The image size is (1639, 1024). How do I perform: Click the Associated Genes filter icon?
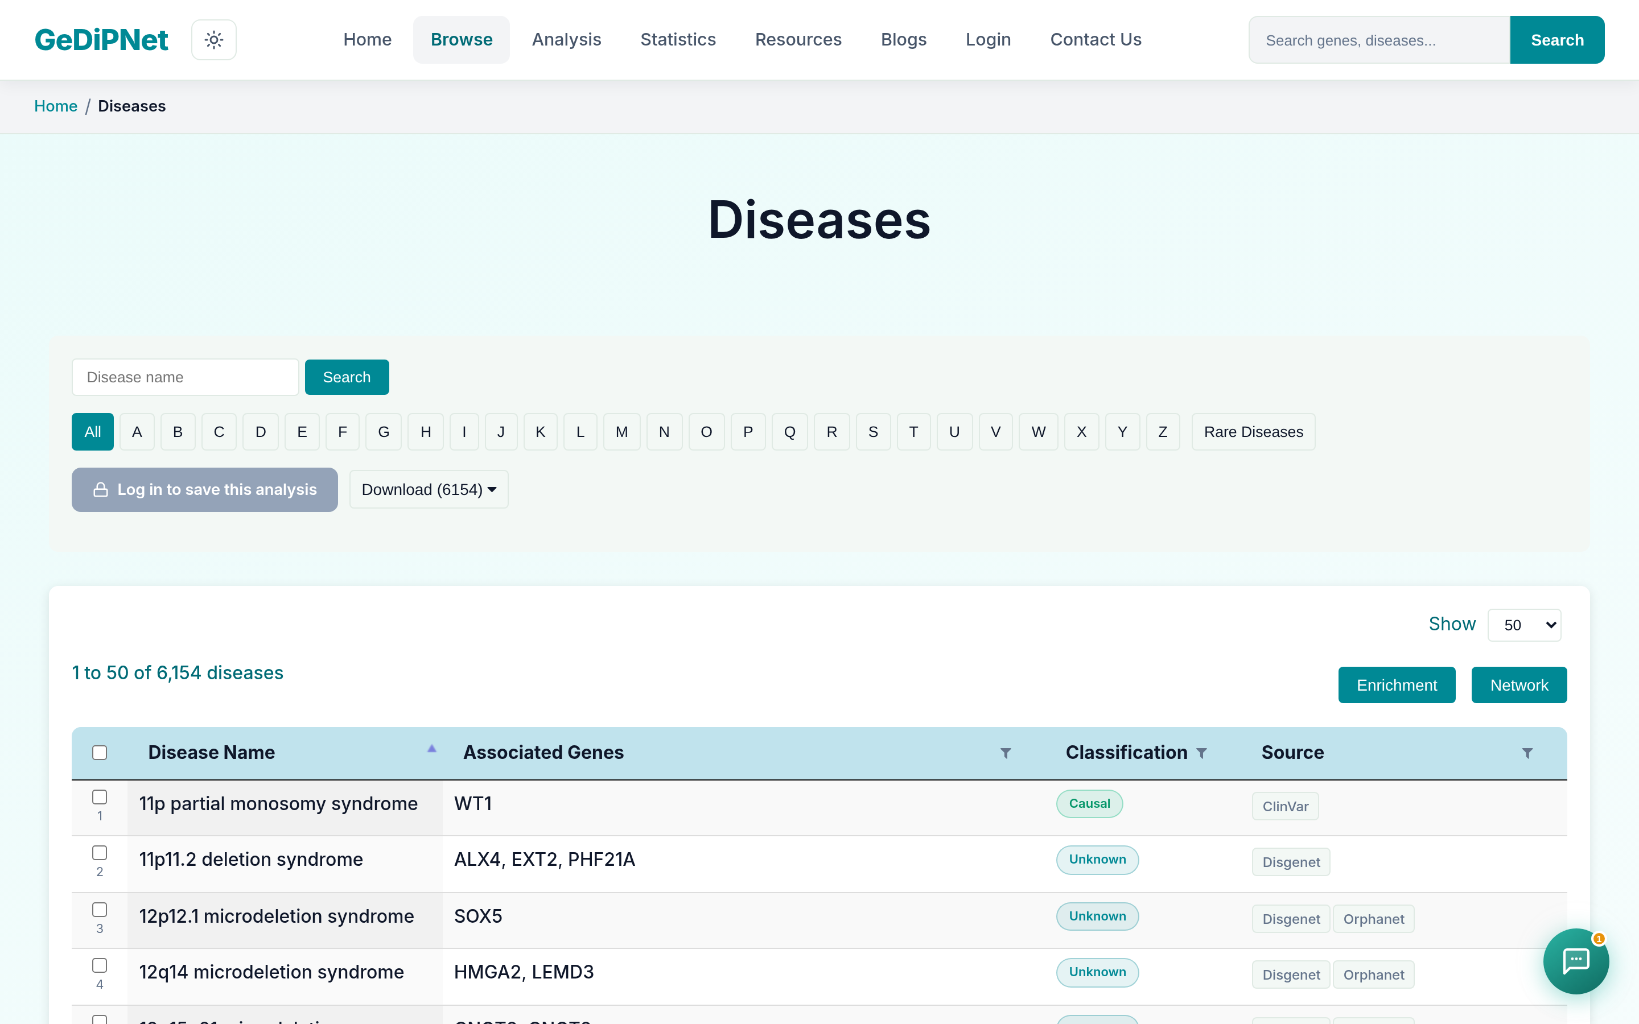point(1006,753)
